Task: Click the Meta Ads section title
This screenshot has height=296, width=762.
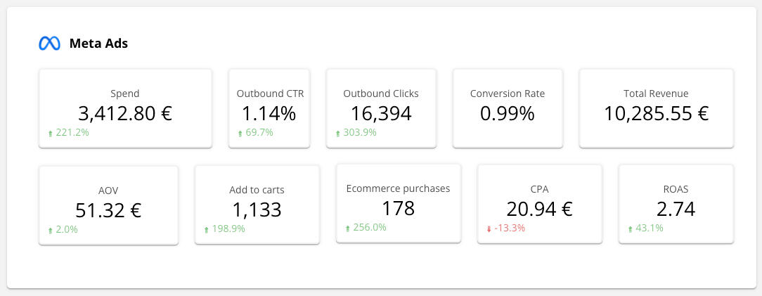Action: click(98, 44)
